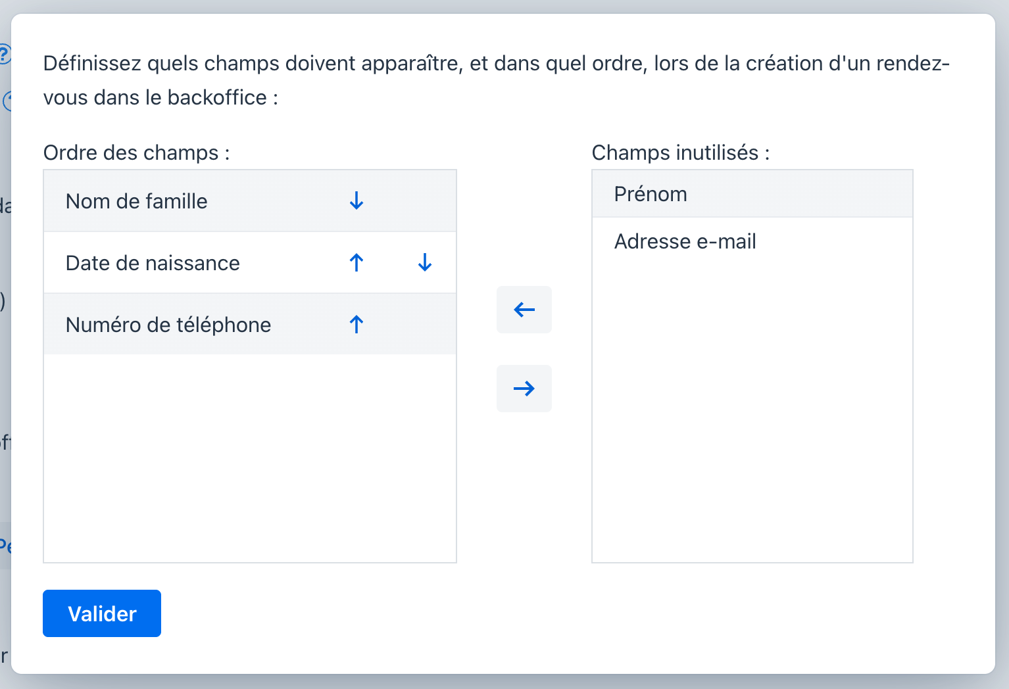Move Date de naissance down with arrow
Viewport: 1009px width, 689px height.
[425, 262]
